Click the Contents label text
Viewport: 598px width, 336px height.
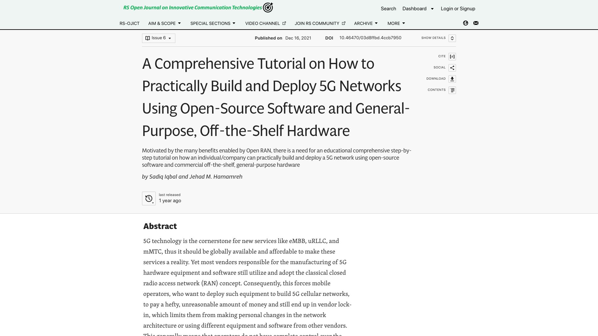(437, 90)
